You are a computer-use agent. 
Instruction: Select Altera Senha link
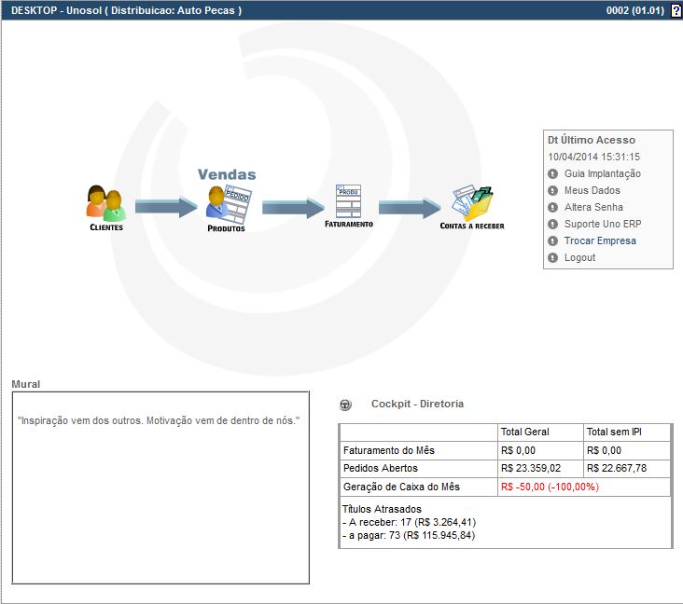593,207
